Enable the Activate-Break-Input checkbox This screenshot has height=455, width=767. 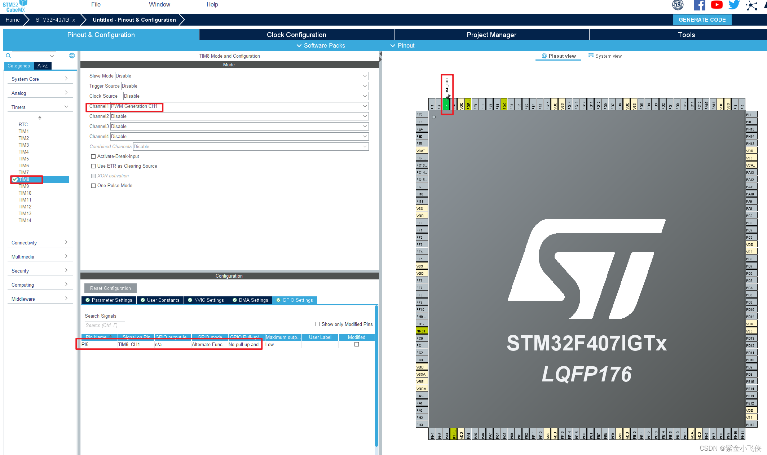tap(93, 156)
